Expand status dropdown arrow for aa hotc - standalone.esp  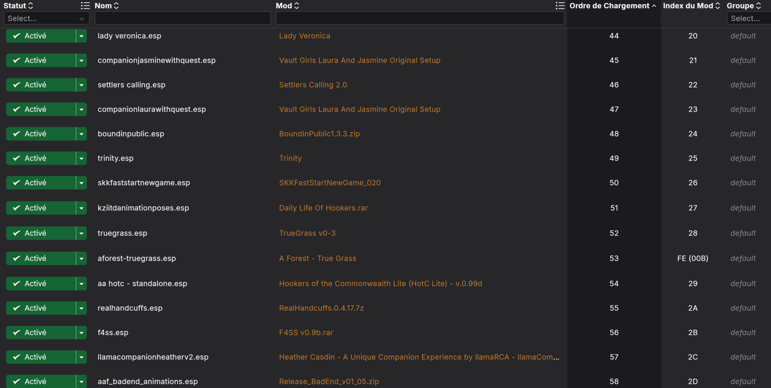coord(82,284)
